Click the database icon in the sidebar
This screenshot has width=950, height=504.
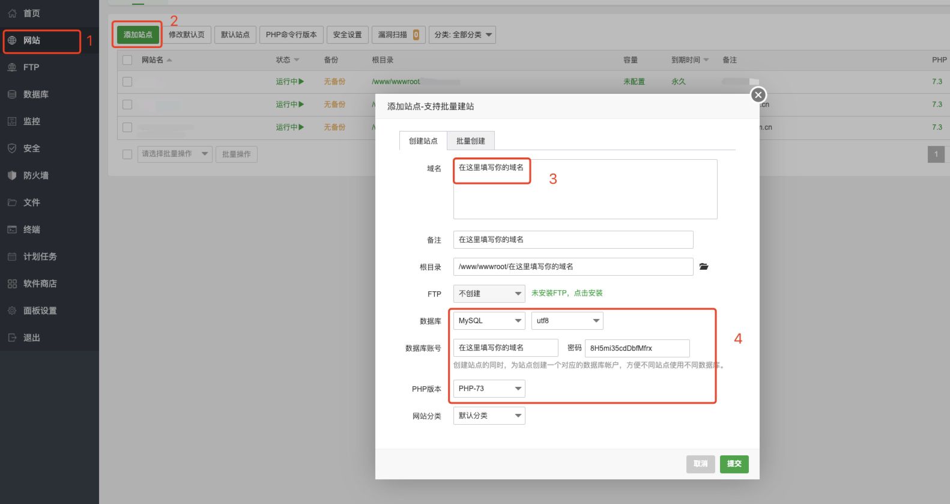pyautogui.click(x=12, y=94)
